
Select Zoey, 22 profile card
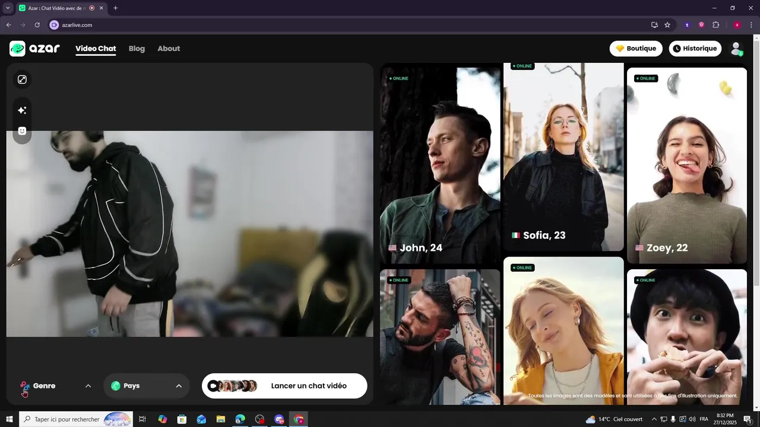[687, 165]
